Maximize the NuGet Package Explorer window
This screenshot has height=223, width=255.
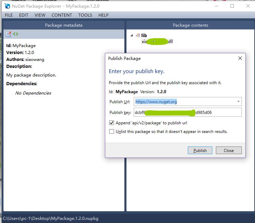(x=232, y=6)
